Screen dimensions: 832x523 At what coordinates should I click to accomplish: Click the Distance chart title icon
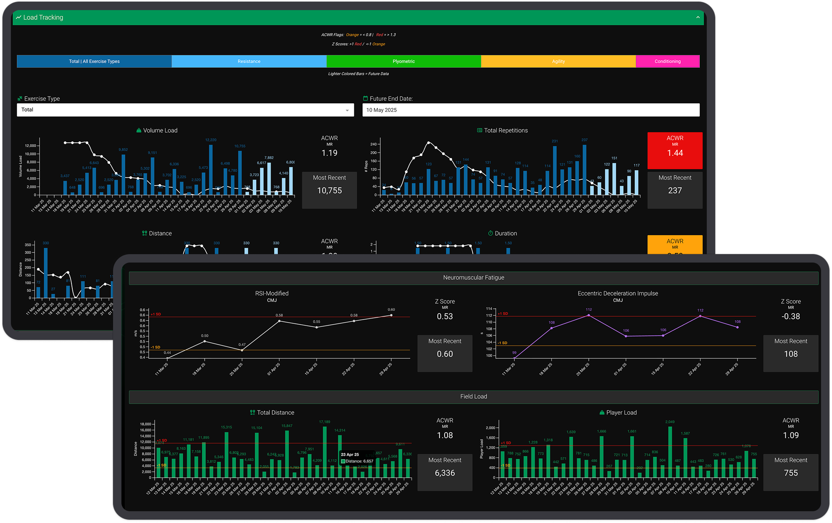click(x=145, y=233)
